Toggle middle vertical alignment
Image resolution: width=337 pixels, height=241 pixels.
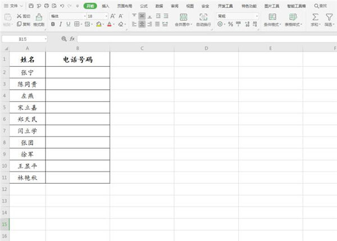point(142,16)
